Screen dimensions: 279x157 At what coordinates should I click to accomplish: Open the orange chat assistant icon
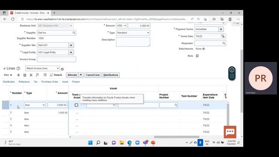point(230,132)
